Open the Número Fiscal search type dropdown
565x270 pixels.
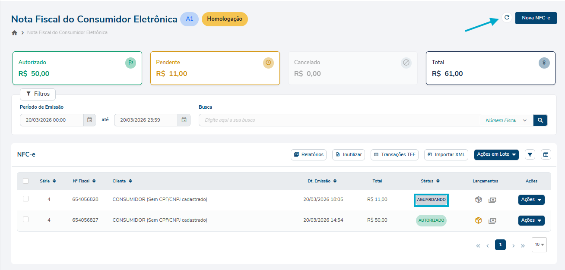(506, 120)
